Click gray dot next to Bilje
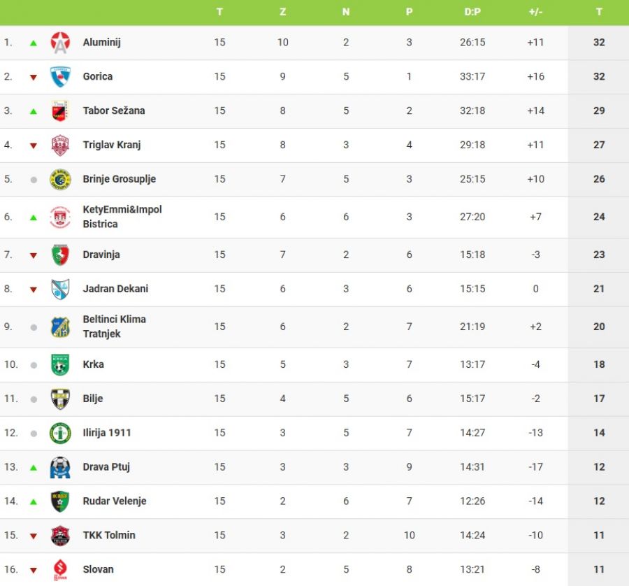The height and width of the screenshot is (586, 629). pyautogui.click(x=33, y=399)
